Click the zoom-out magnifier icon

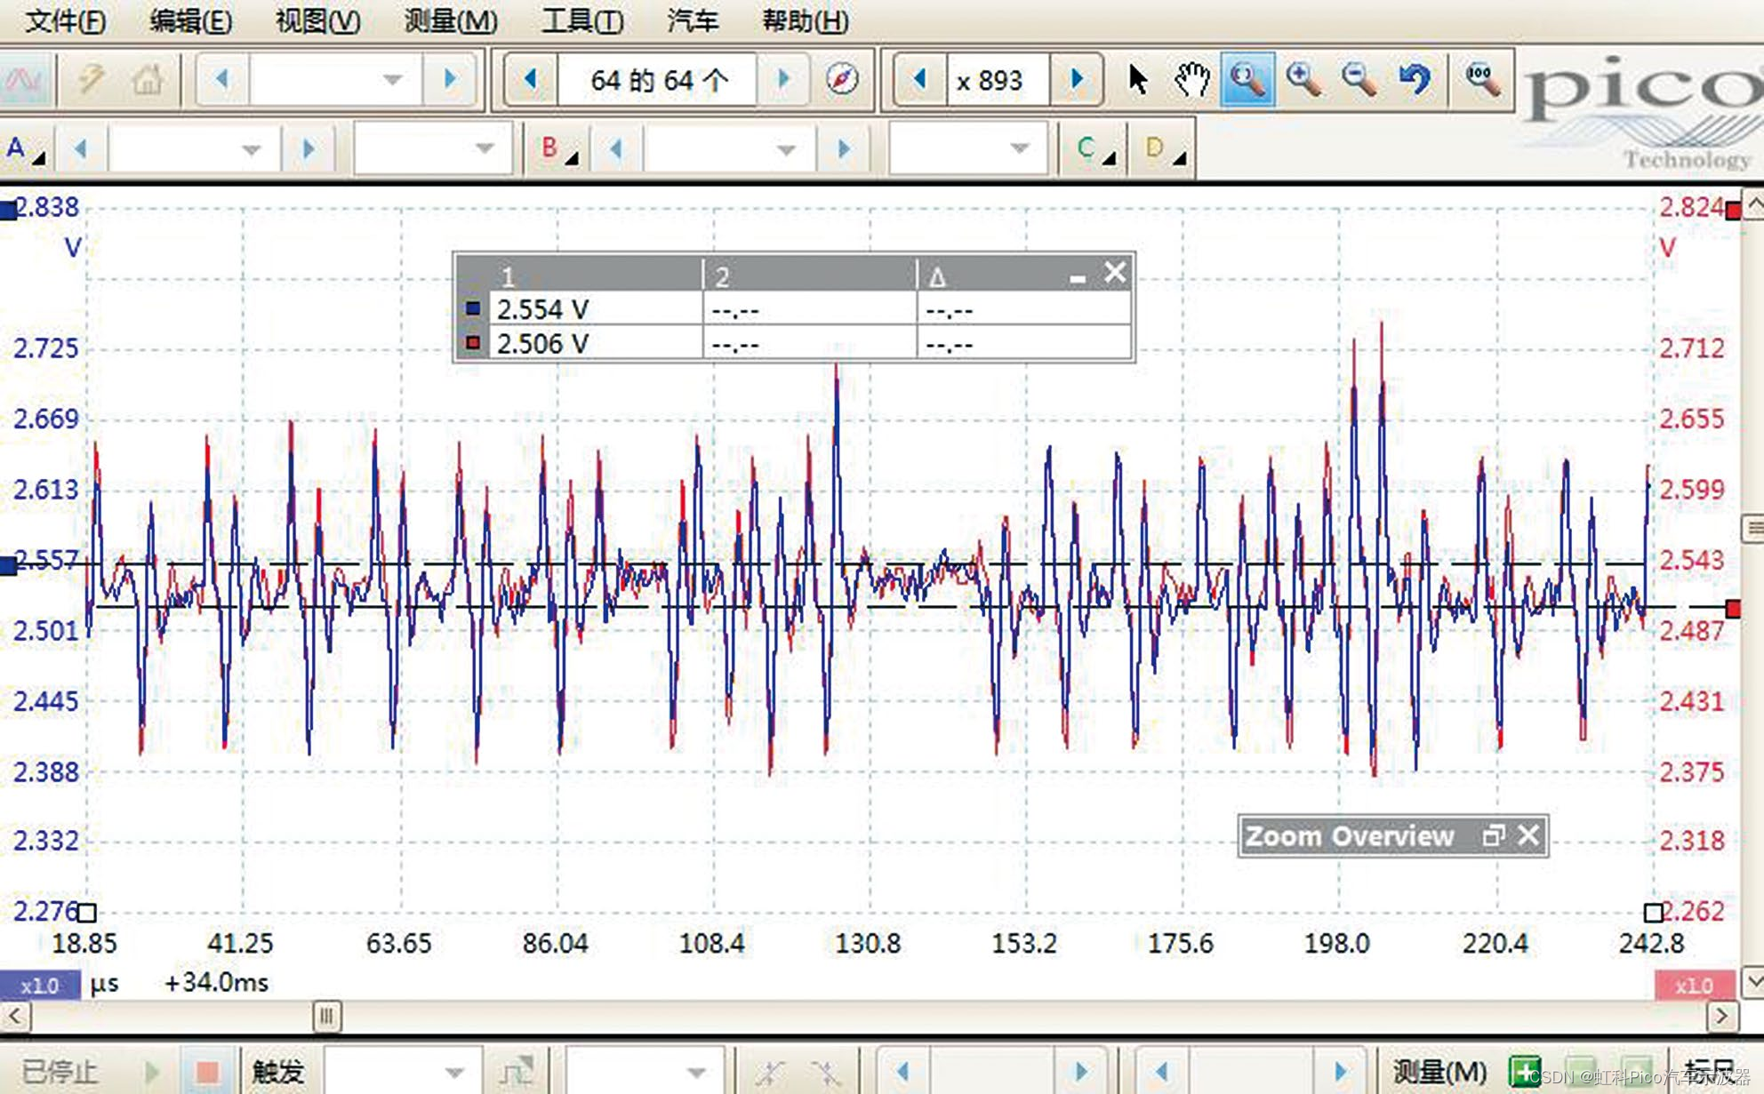point(1359,80)
